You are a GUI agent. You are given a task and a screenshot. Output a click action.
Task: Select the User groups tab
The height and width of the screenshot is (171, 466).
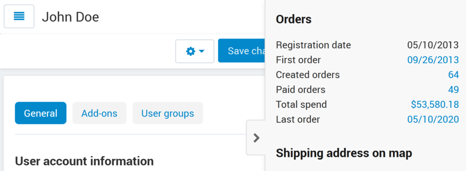[x=167, y=113]
